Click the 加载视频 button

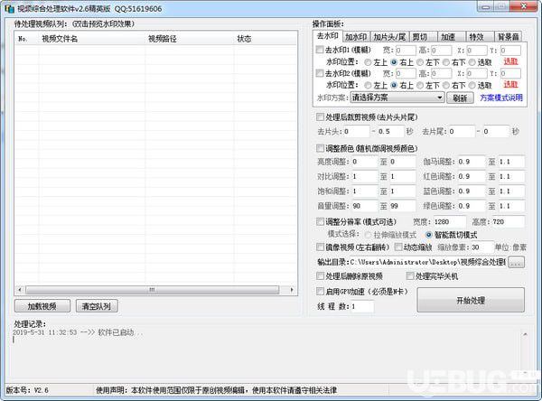click(x=42, y=306)
